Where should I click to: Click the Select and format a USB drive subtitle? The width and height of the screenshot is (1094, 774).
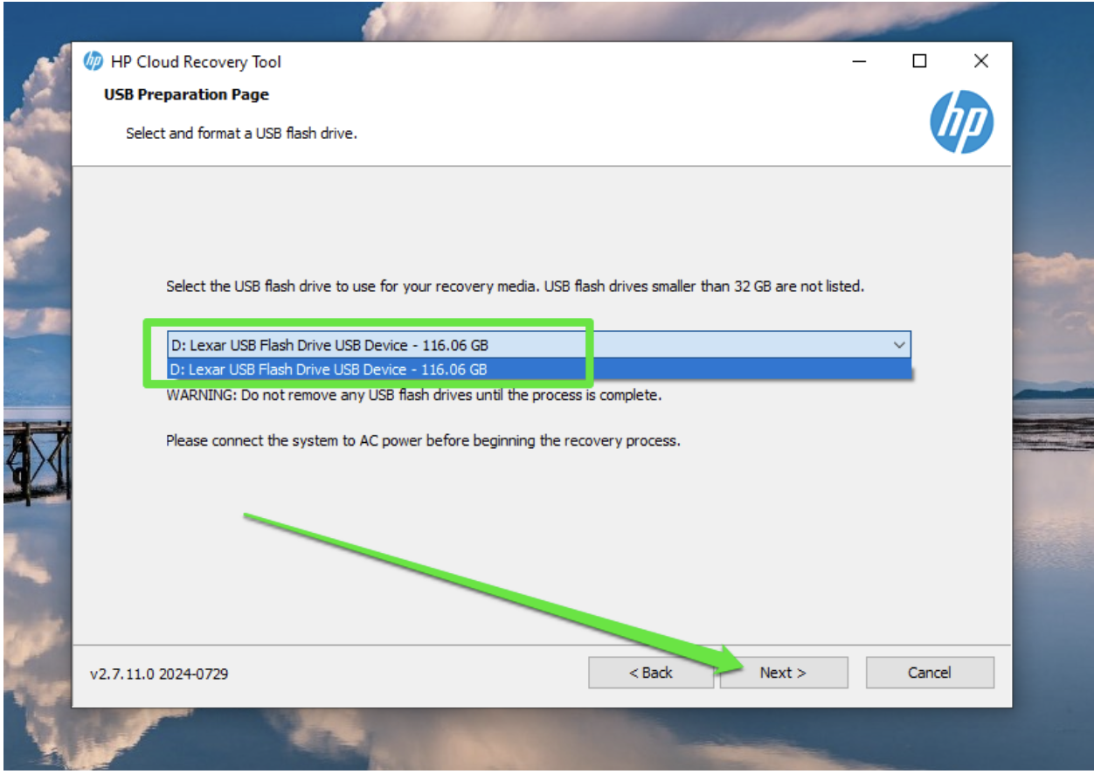click(x=239, y=133)
